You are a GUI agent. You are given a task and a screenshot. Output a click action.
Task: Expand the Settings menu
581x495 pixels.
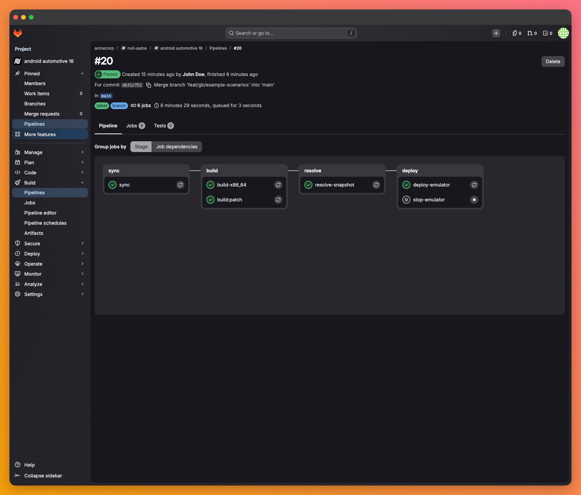(x=49, y=294)
